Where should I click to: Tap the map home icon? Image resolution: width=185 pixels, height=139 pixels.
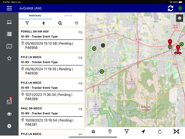93,131
